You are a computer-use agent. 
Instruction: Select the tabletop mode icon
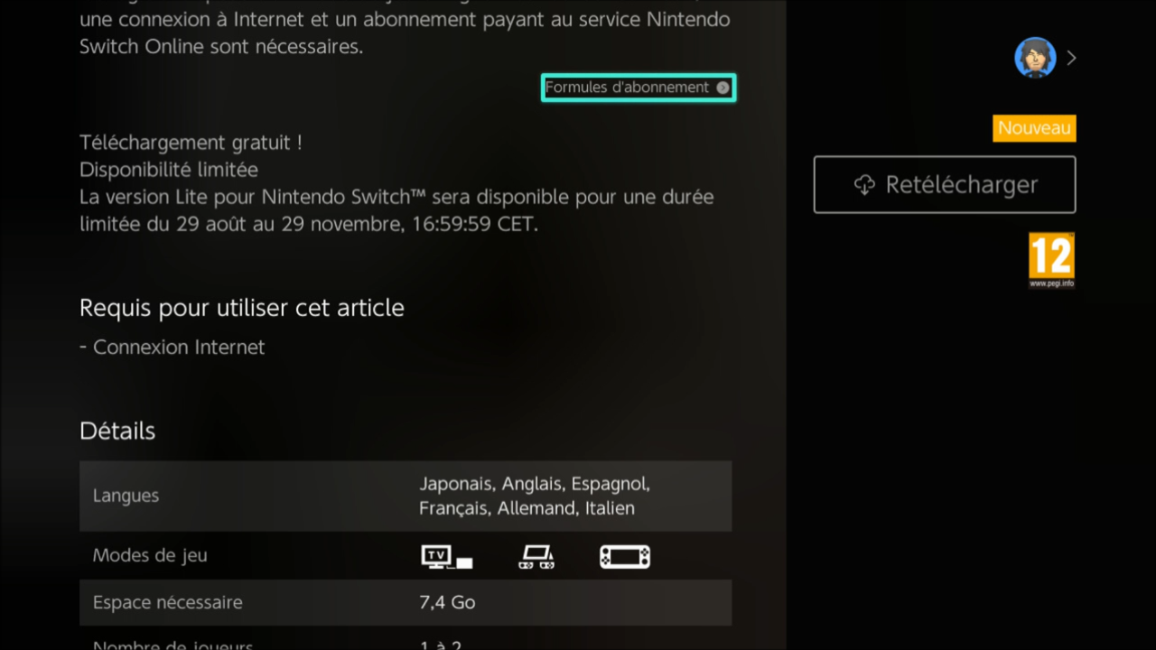[536, 557]
